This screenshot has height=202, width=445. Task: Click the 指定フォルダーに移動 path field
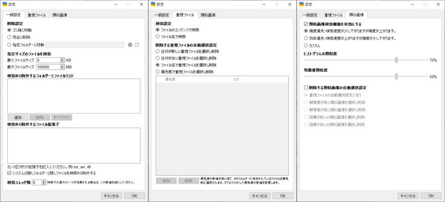tap(85, 45)
